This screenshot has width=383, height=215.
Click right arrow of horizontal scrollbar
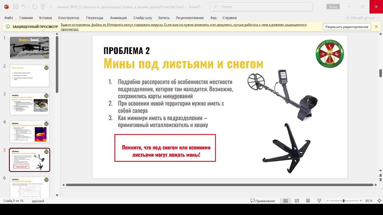tap(376, 185)
